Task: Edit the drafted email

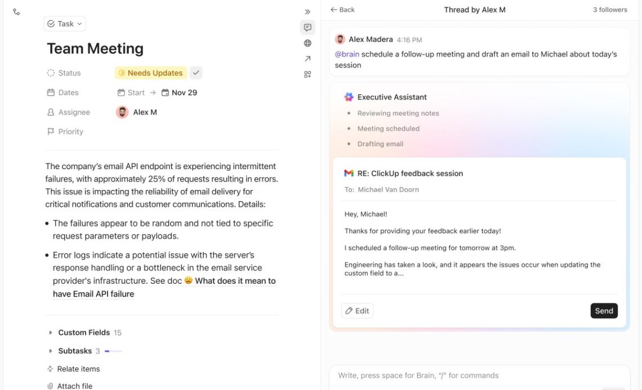Action: point(357,311)
